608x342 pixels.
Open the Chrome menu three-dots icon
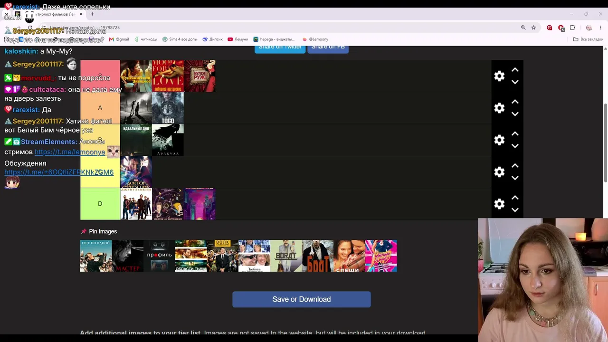pos(600,28)
